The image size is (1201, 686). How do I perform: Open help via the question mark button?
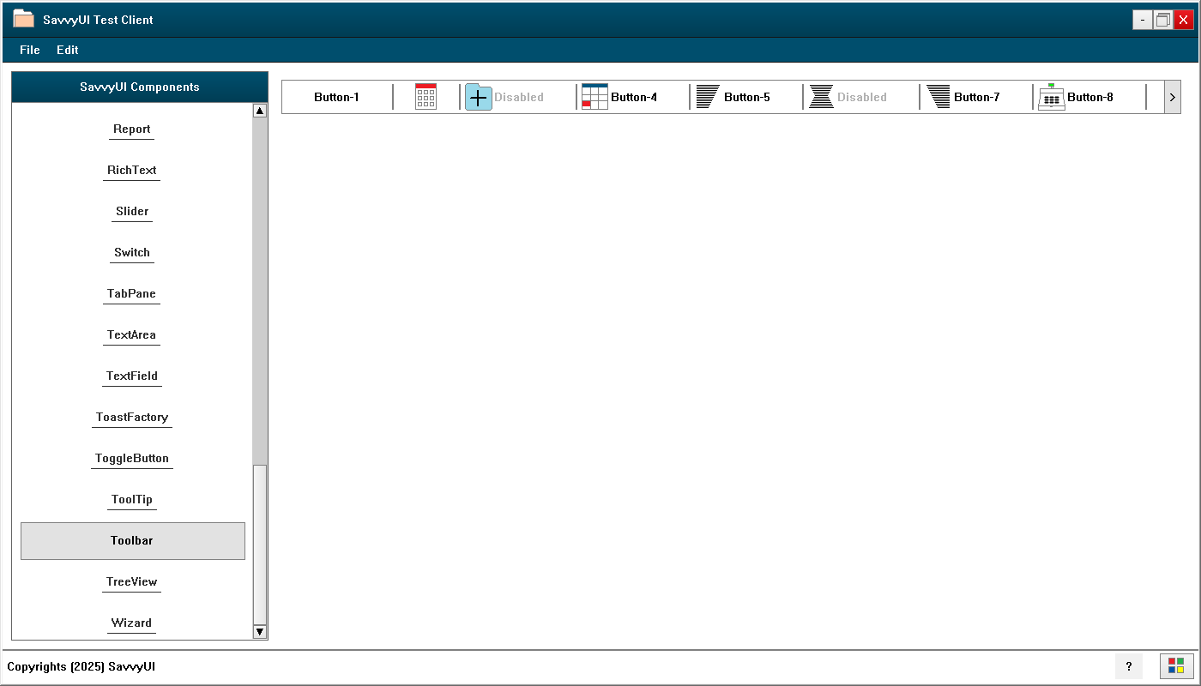pyautogui.click(x=1129, y=666)
